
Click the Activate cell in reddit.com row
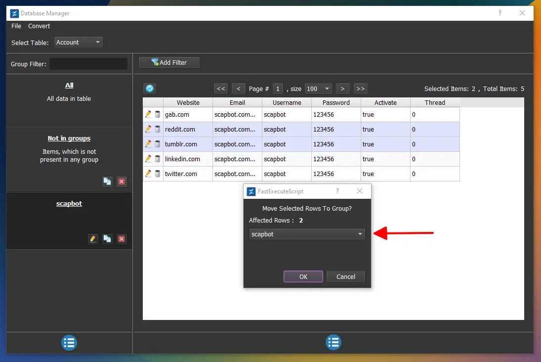tap(385, 130)
